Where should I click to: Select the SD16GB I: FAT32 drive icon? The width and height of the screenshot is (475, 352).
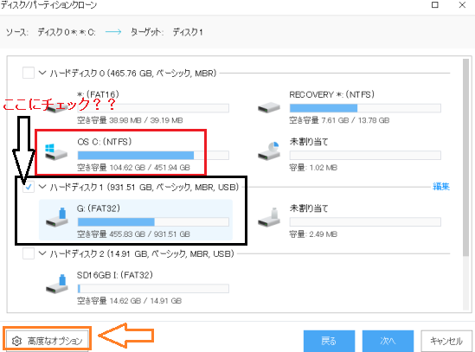(x=56, y=285)
